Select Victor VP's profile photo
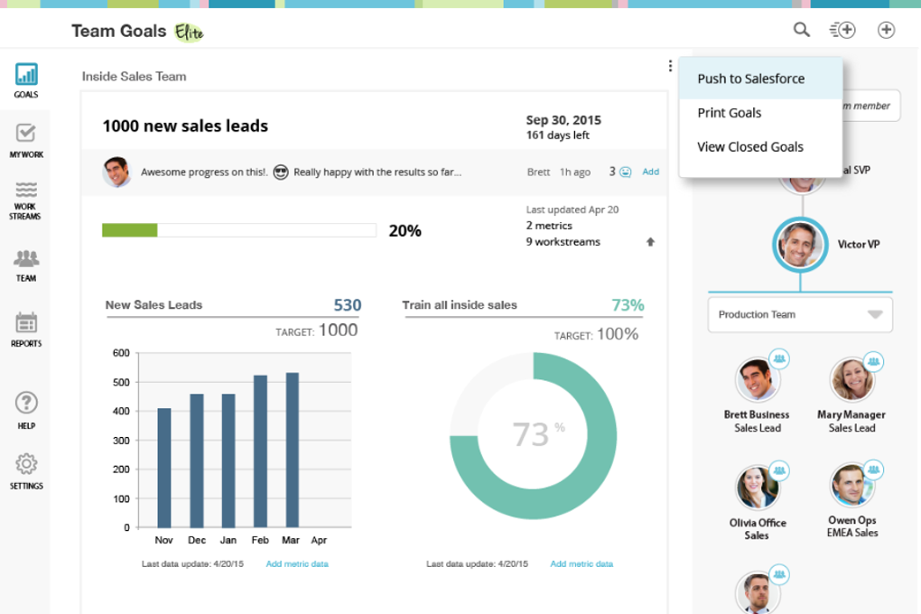This screenshot has height=614, width=921. pos(800,244)
